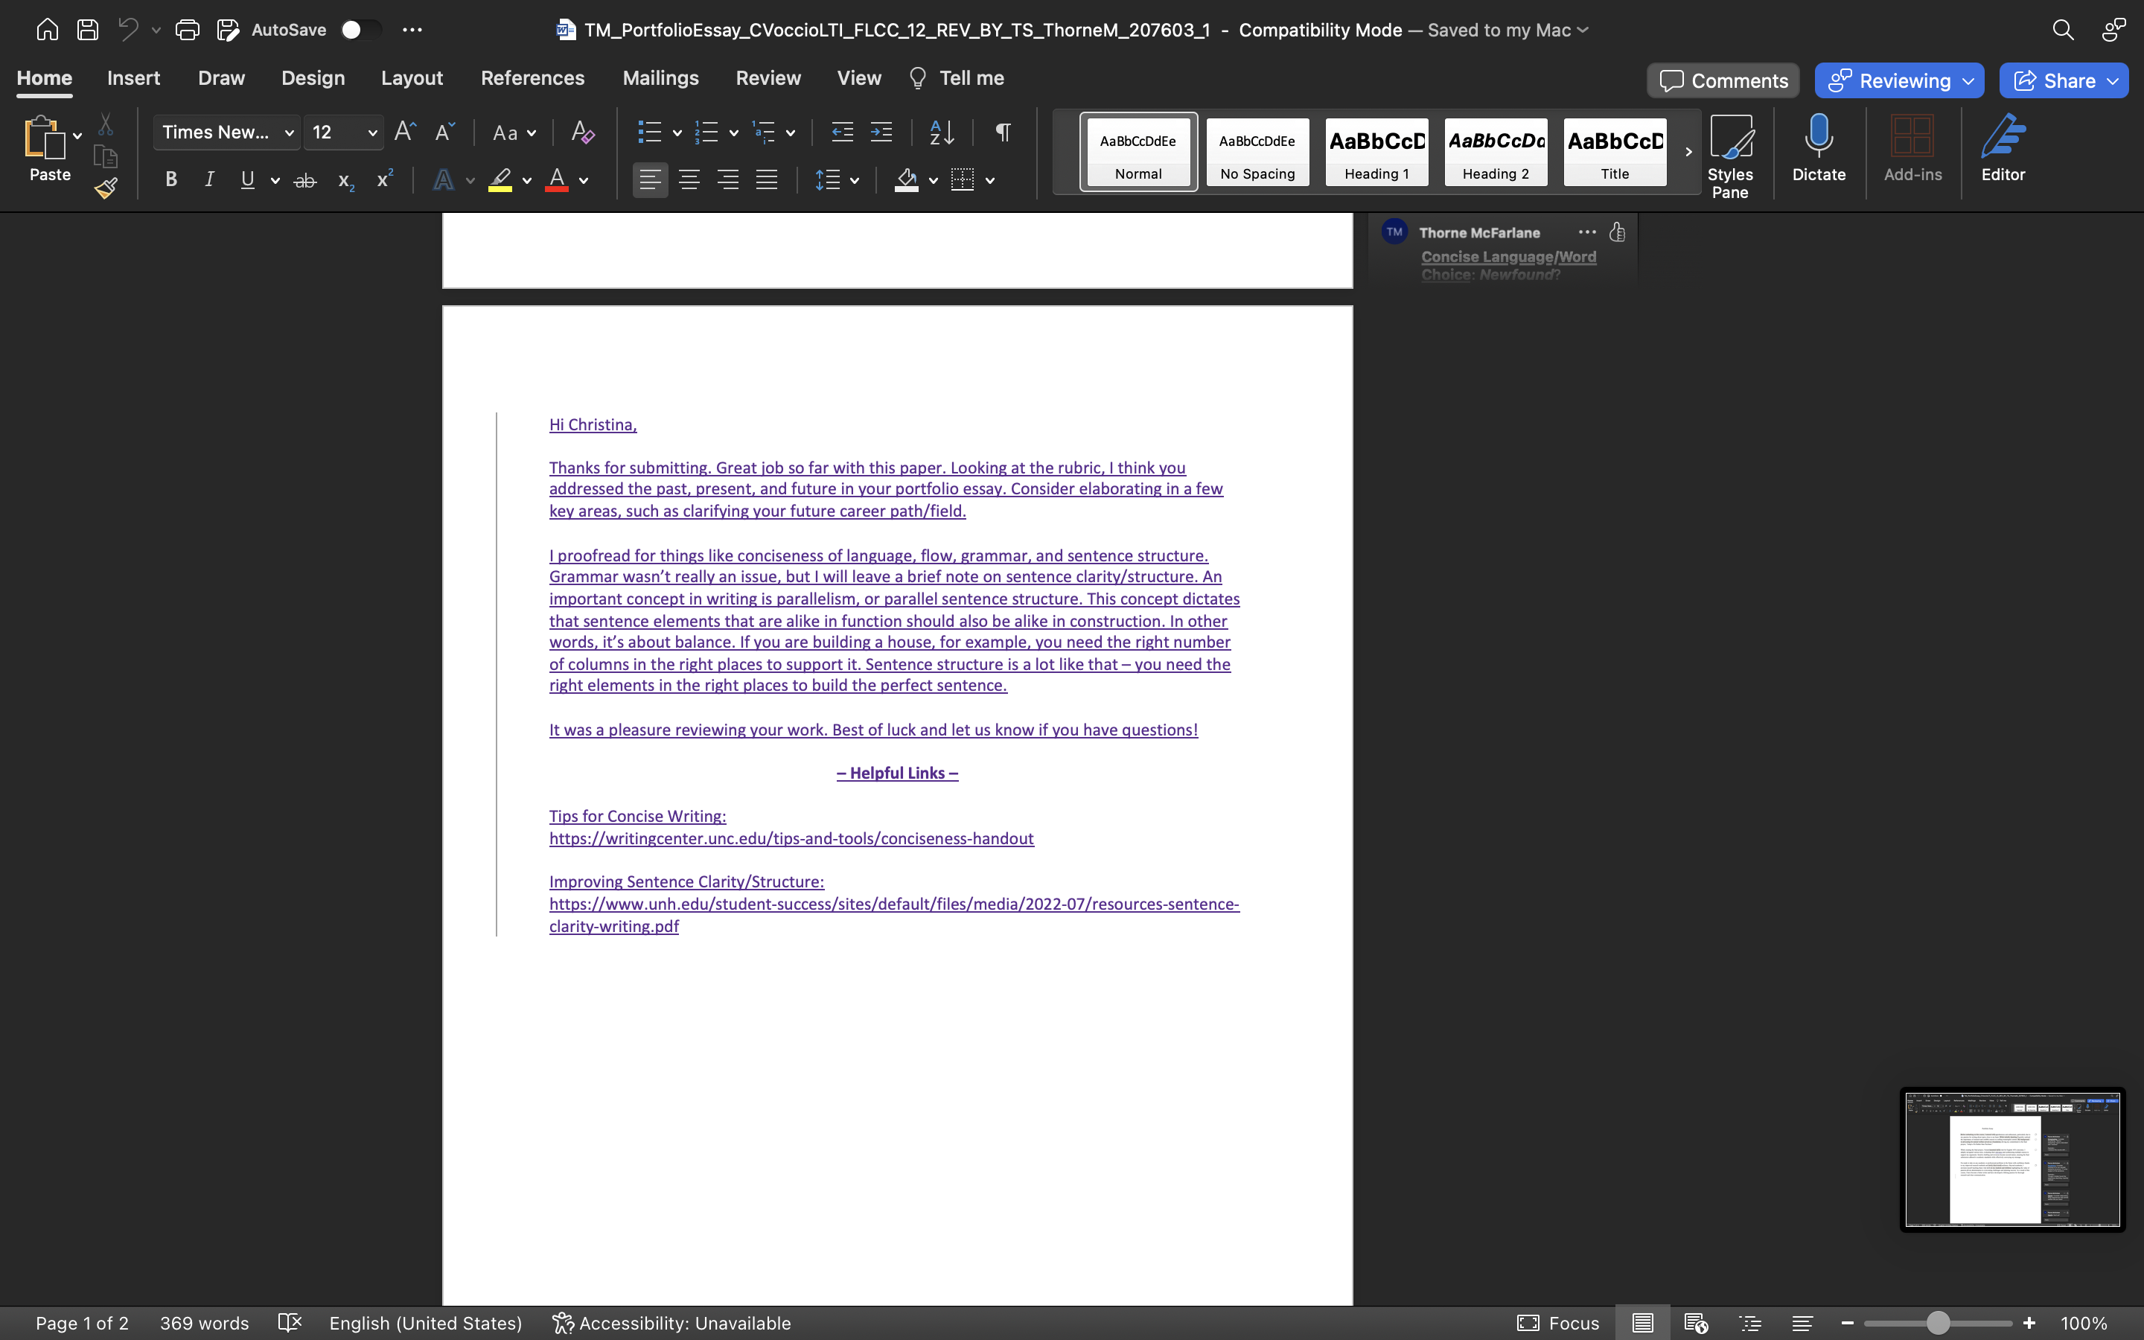
Task: Print the document
Action: (x=187, y=29)
